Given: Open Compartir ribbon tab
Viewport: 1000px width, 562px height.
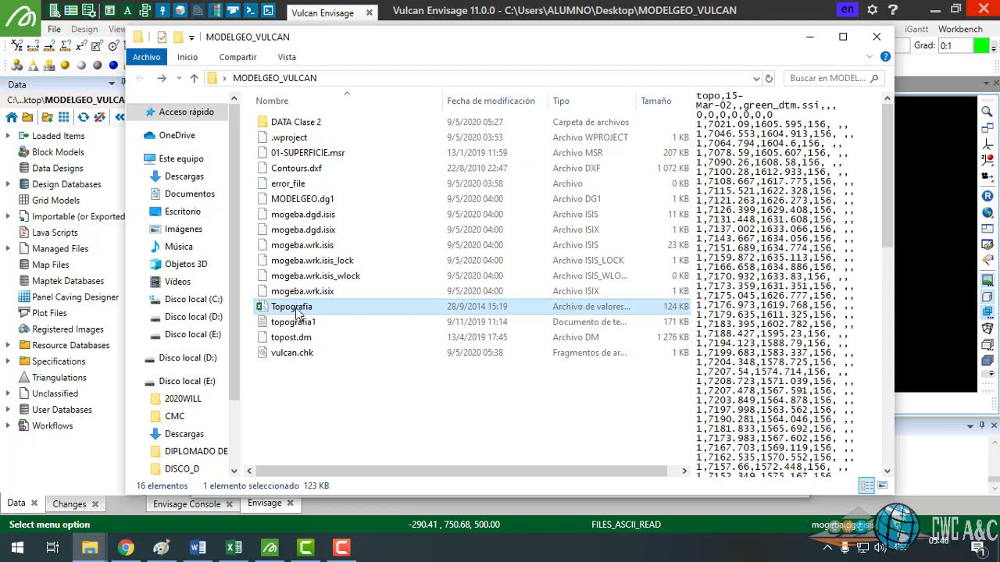Looking at the screenshot, I should click(x=237, y=57).
